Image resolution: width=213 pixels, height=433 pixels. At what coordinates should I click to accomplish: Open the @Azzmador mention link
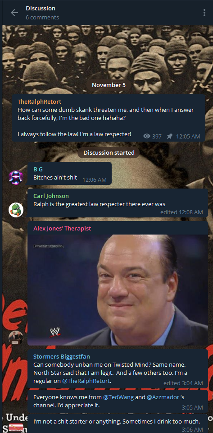tap(163, 397)
